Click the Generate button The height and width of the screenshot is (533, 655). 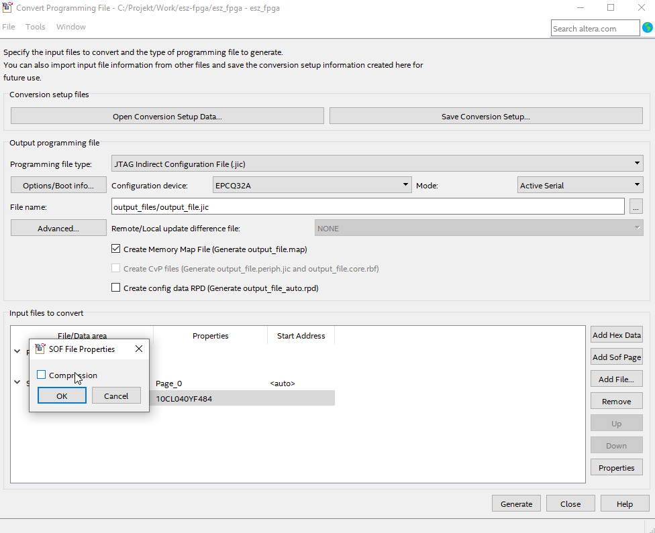(x=516, y=504)
